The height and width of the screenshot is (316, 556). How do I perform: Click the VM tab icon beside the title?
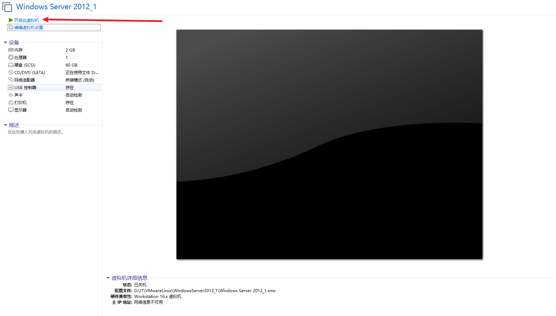click(x=7, y=6)
